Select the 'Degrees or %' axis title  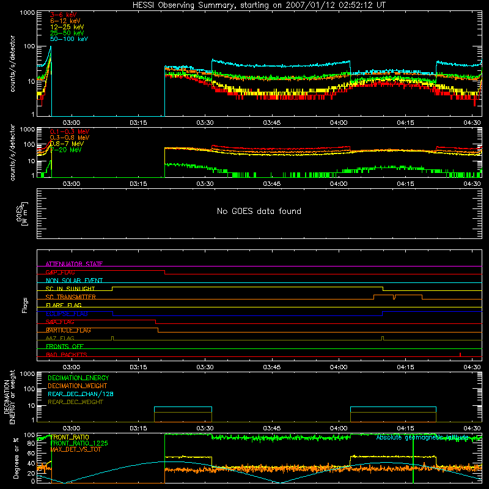point(17,458)
